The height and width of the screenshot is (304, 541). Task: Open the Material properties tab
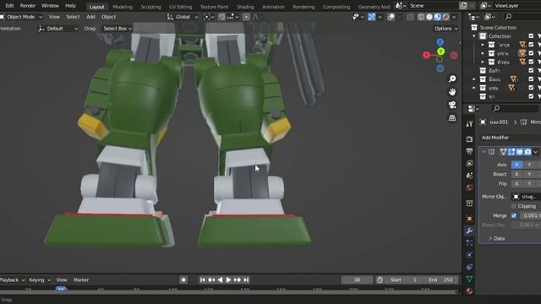pyautogui.click(x=469, y=291)
